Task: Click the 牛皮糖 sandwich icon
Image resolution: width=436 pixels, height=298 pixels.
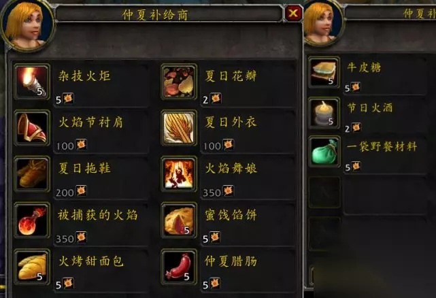Action: coord(324,73)
